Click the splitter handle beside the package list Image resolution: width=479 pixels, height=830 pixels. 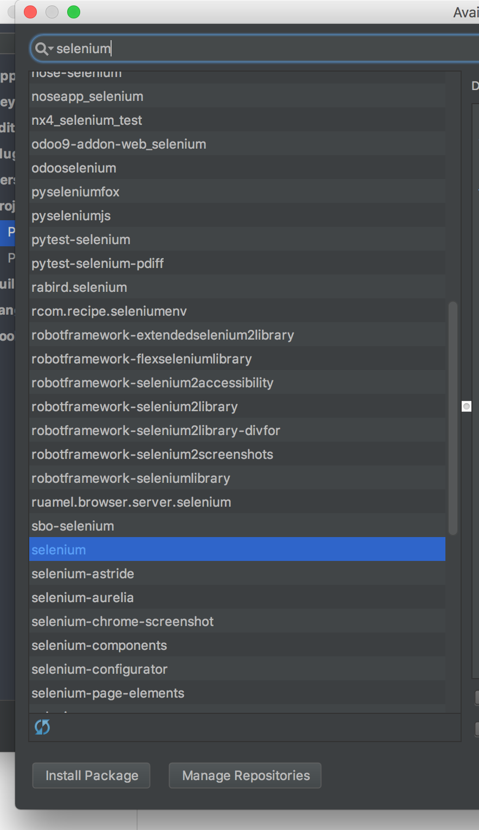[x=467, y=406]
